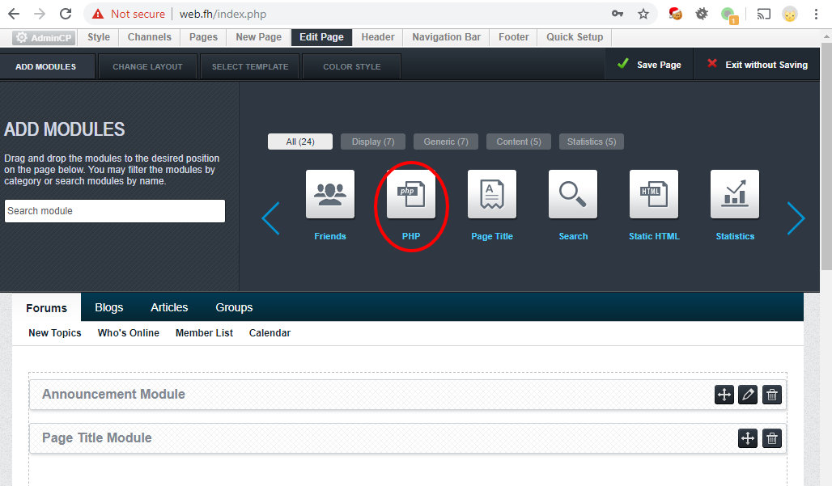Focus the Search module input field
This screenshot has width=832, height=486.
[x=114, y=211]
